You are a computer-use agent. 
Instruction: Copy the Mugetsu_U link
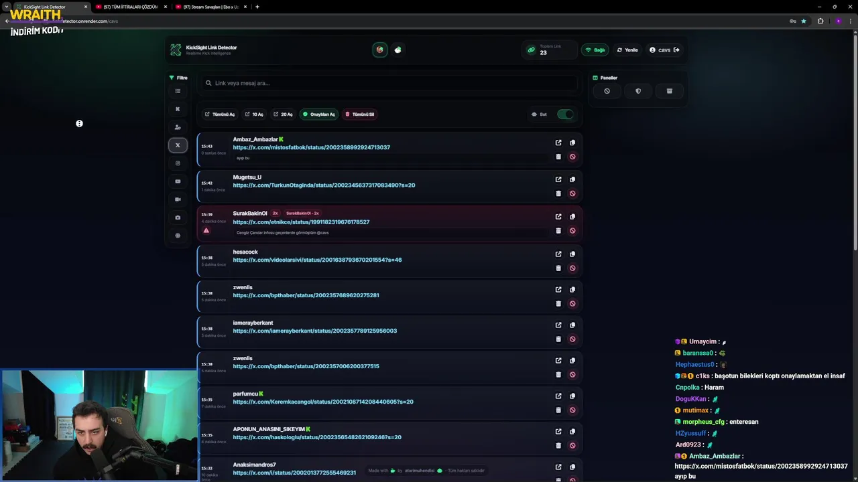pyautogui.click(x=572, y=179)
